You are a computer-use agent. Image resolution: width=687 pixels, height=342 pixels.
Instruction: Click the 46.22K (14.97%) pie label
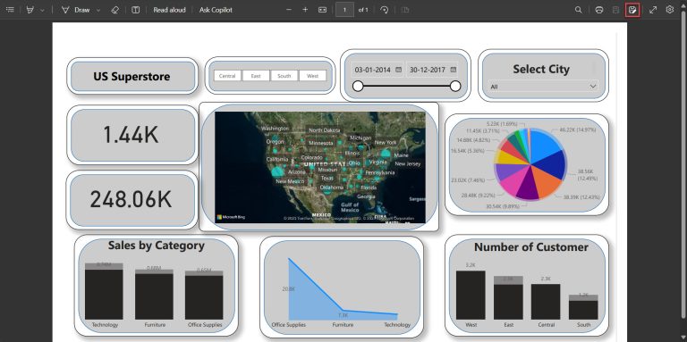tap(578, 129)
